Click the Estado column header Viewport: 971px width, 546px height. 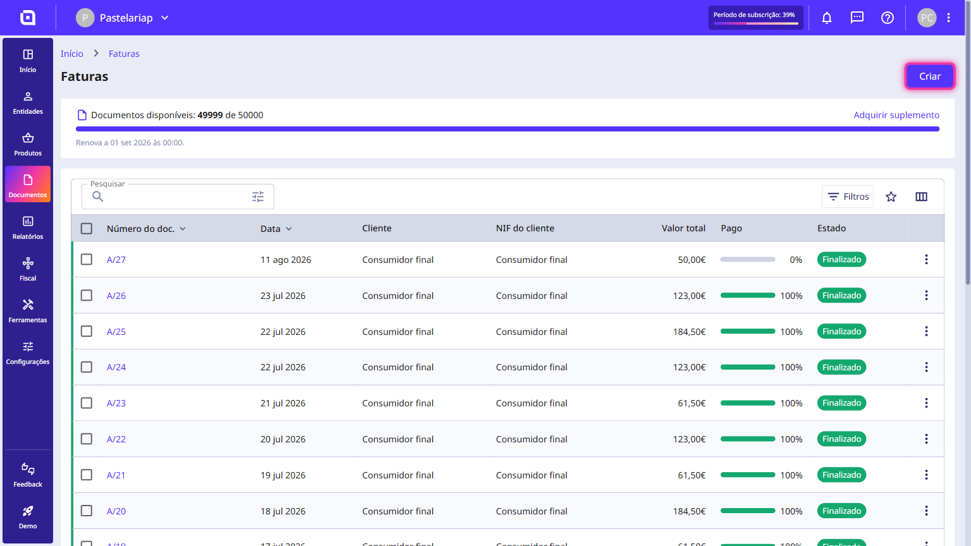831,228
